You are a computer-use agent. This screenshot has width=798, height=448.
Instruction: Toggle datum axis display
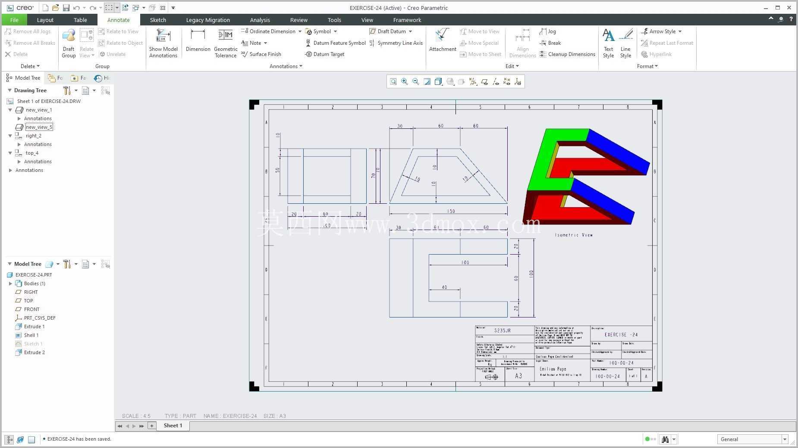coord(496,81)
